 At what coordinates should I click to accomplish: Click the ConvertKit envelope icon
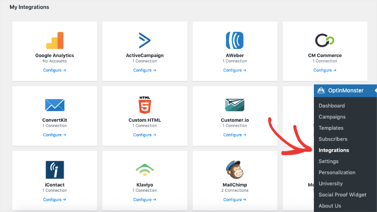tap(55, 105)
